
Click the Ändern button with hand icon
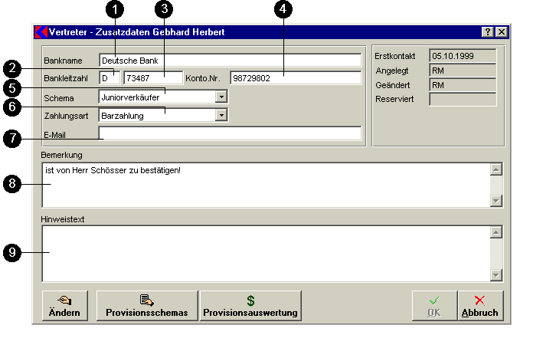coord(64,306)
